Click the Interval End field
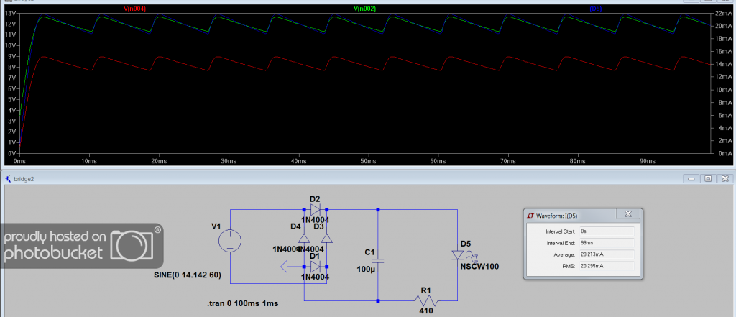736x317 pixels. [607, 243]
